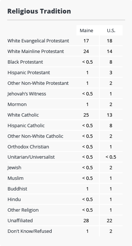Click the White Evangelical Protestant row label

pyautogui.click(x=38, y=41)
